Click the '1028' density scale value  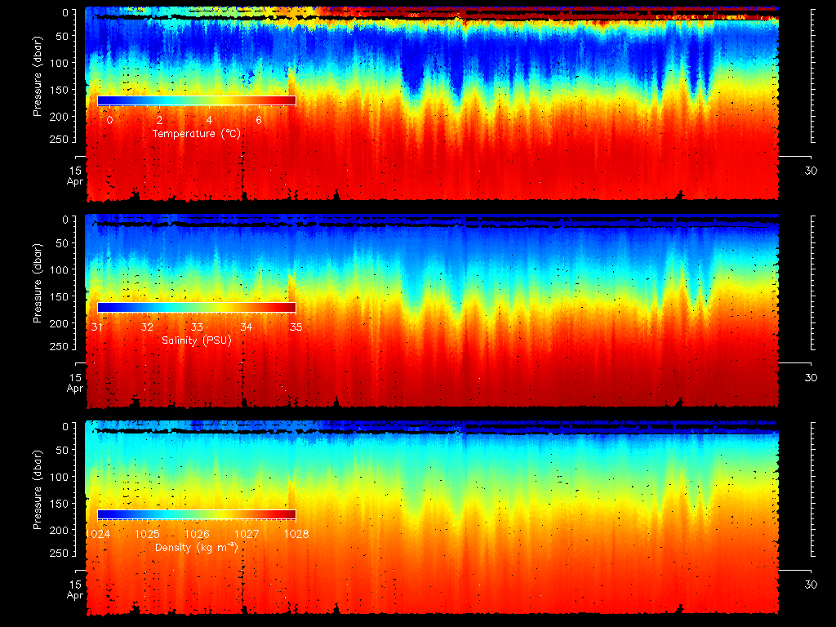click(296, 534)
